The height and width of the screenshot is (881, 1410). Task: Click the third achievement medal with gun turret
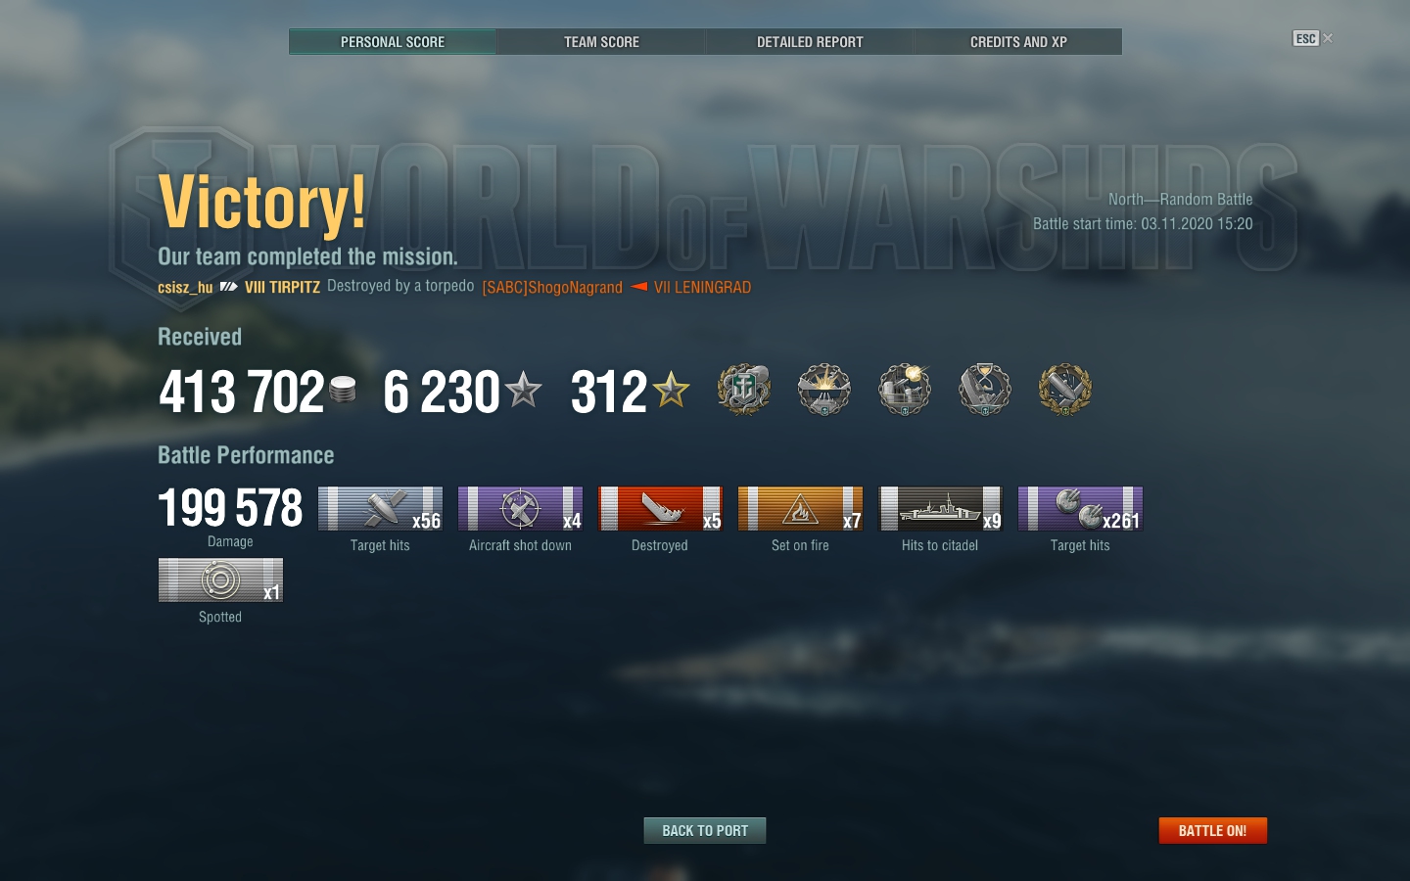pos(905,390)
